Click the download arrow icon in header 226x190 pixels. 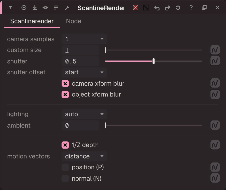coord(35,8)
